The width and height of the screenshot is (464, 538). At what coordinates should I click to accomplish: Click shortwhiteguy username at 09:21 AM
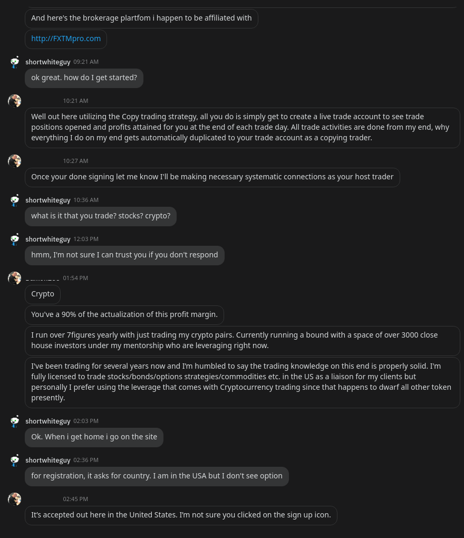coord(48,62)
